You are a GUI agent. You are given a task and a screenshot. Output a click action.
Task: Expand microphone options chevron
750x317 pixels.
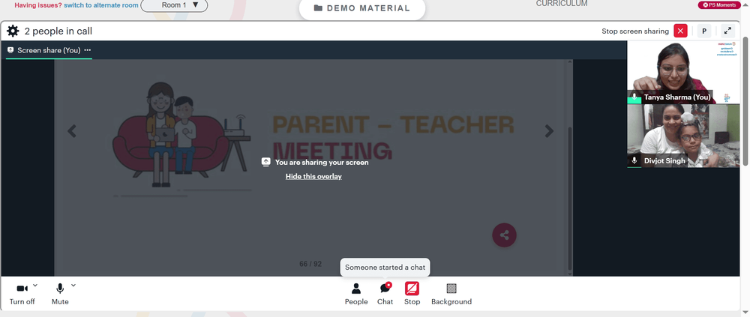(x=73, y=286)
